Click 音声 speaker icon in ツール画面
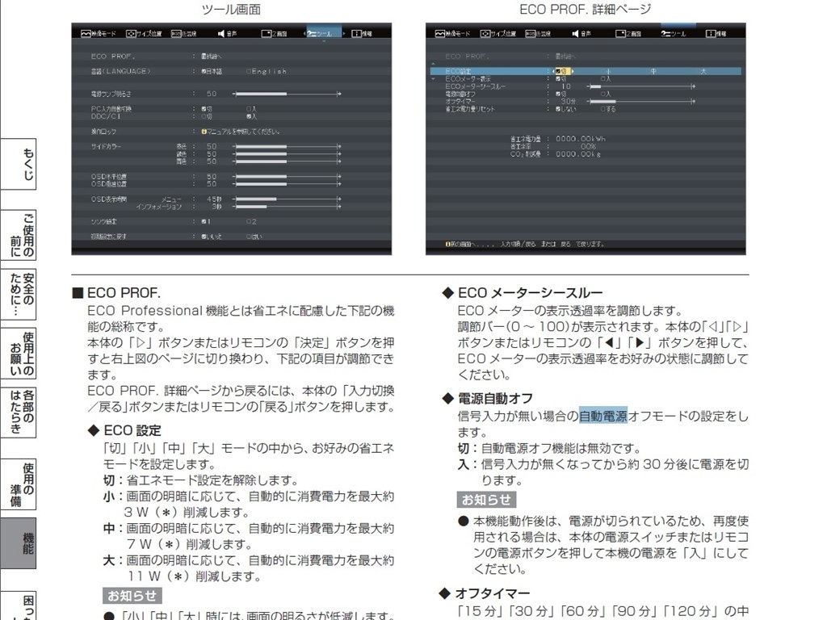This screenshot has width=827, height=620. pos(221,33)
